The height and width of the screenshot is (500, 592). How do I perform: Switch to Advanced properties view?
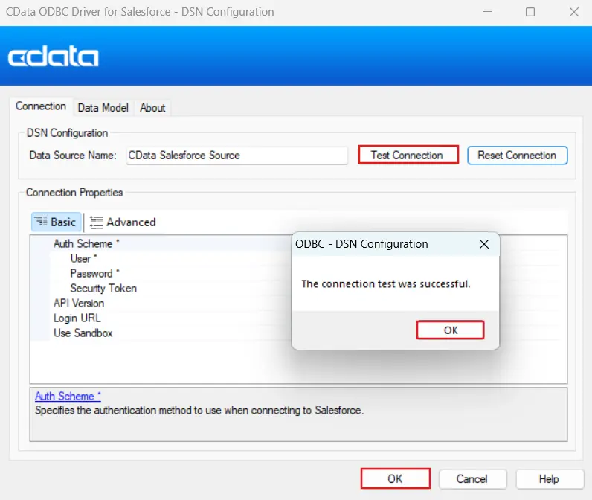click(123, 222)
